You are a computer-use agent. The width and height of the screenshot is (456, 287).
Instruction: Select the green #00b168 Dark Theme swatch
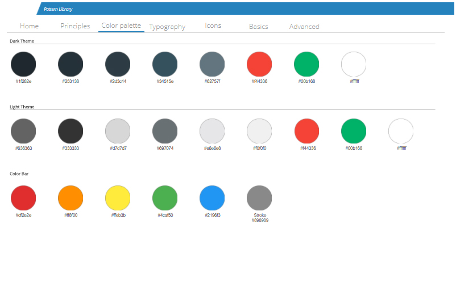pos(306,64)
